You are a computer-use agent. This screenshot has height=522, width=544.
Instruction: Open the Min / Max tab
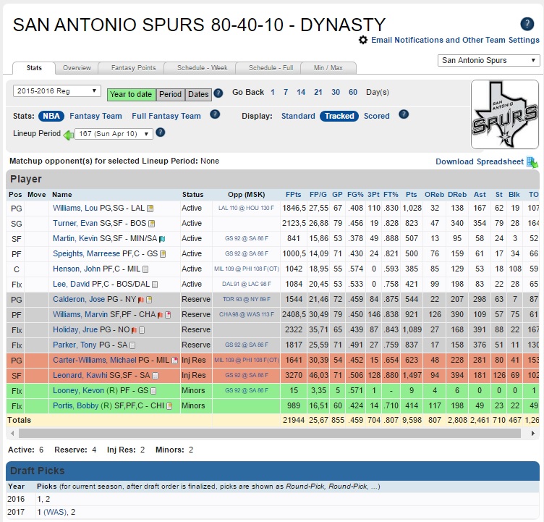coord(328,68)
